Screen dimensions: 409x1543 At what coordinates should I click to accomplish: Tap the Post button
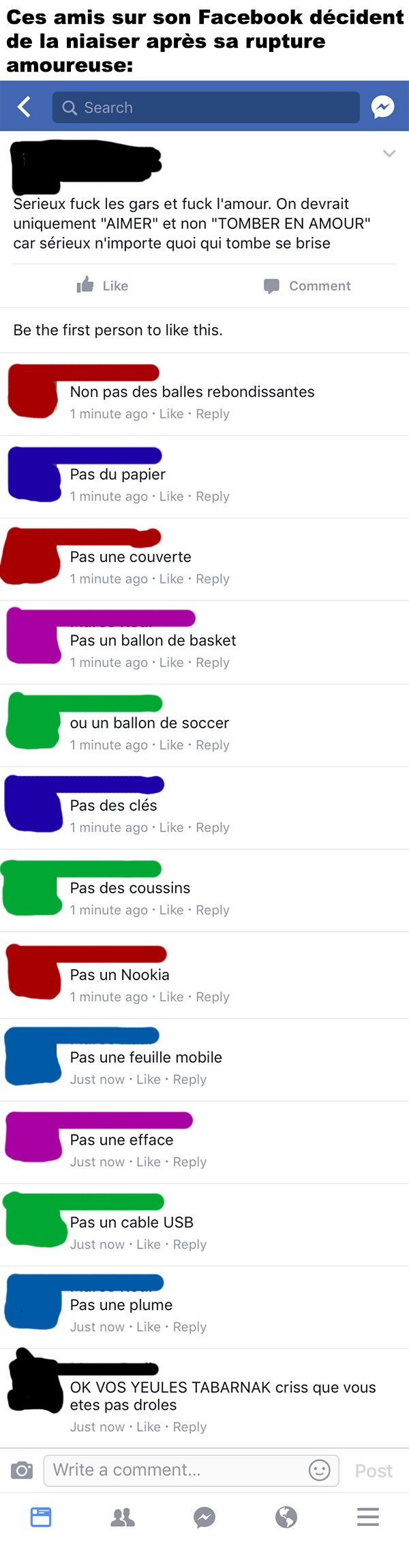click(x=374, y=1471)
